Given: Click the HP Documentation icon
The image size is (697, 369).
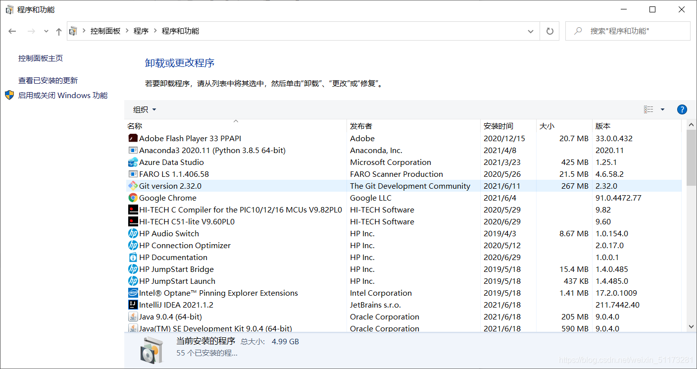Looking at the screenshot, I should click(x=133, y=257).
